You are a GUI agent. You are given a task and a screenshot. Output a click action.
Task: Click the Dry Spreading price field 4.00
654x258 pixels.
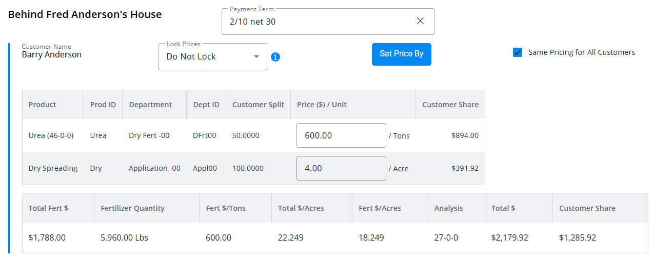341,168
